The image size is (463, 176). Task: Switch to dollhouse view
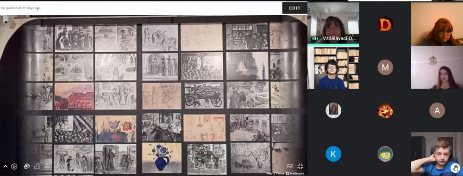click(x=26, y=167)
